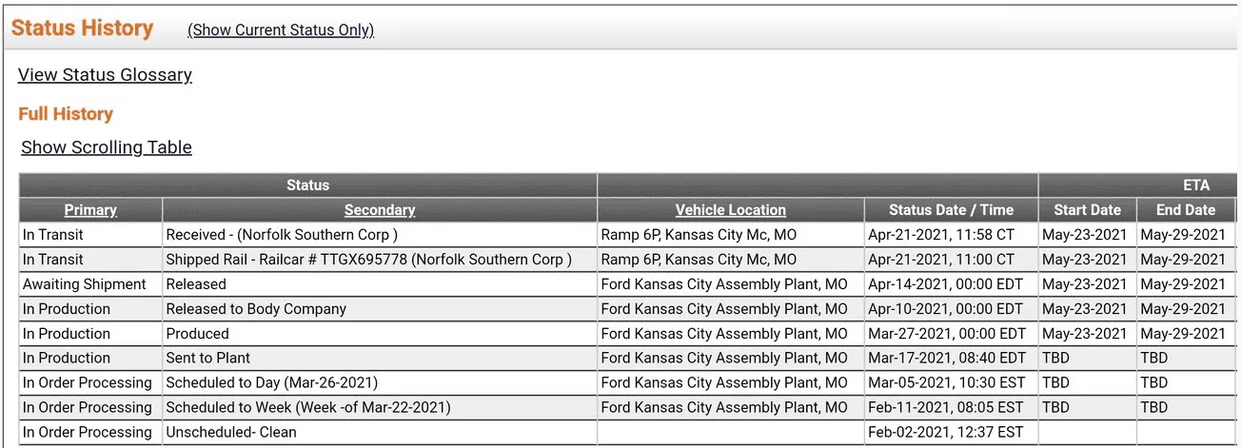Viewport: 1241px width, 448px height.
Task: Click the Sent to Plant cell
Action: click(x=208, y=358)
